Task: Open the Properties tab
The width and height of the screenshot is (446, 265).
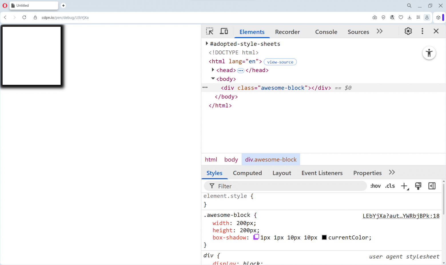Action: (367, 173)
